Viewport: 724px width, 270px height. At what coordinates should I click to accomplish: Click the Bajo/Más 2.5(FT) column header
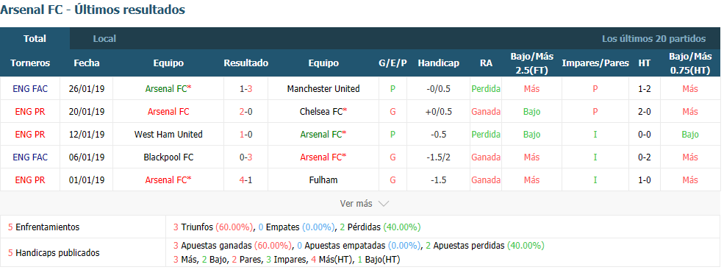pyautogui.click(x=531, y=63)
